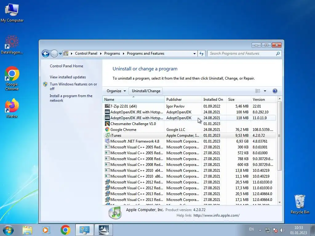Click the refresh address bar button
Viewport: 315px width, 236px height.
(x=201, y=53)
